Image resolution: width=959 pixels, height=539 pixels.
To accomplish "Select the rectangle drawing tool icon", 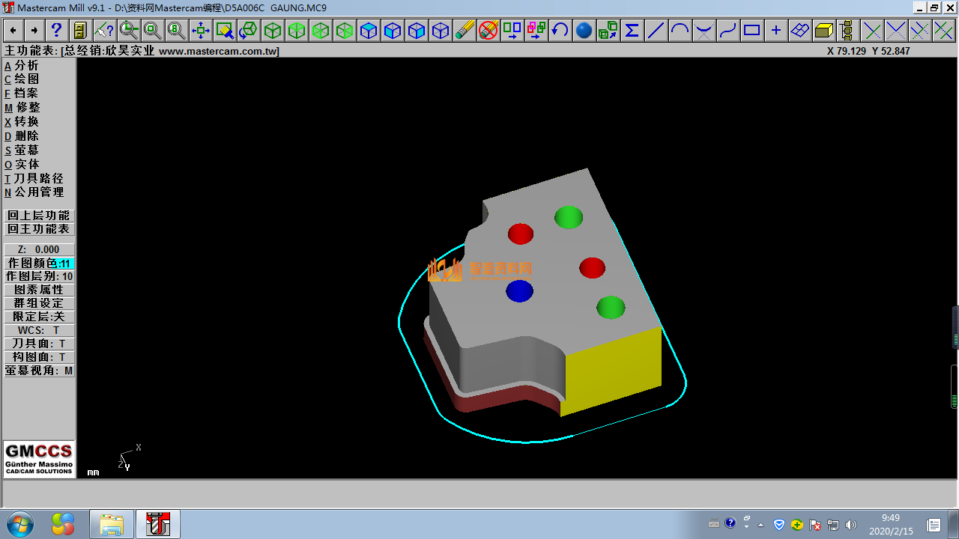I will click(751, 31).
